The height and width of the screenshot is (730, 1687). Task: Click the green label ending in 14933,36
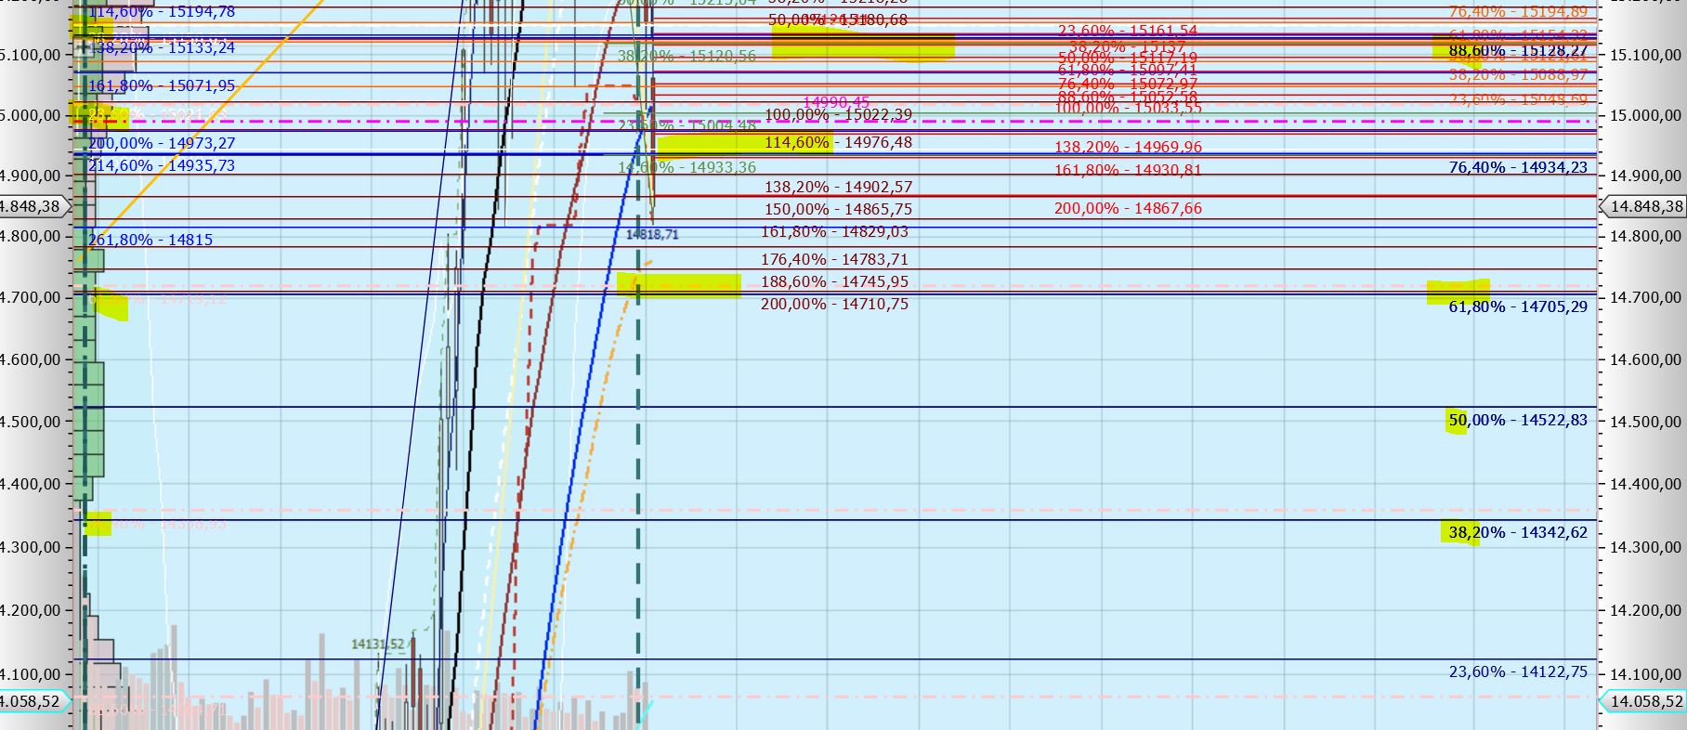click(x=687, y=167)
